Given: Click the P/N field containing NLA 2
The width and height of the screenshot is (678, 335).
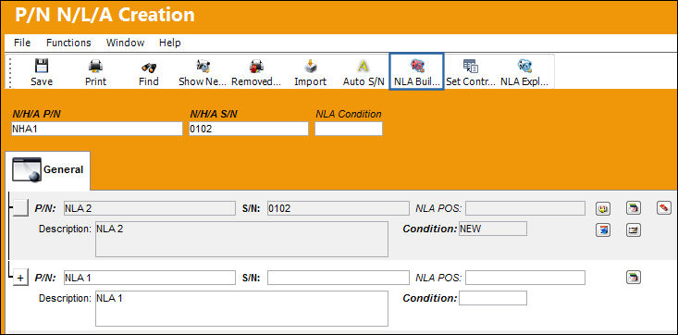Looking at the screenshot, I should pyautogui.click(x=150, y=208).
